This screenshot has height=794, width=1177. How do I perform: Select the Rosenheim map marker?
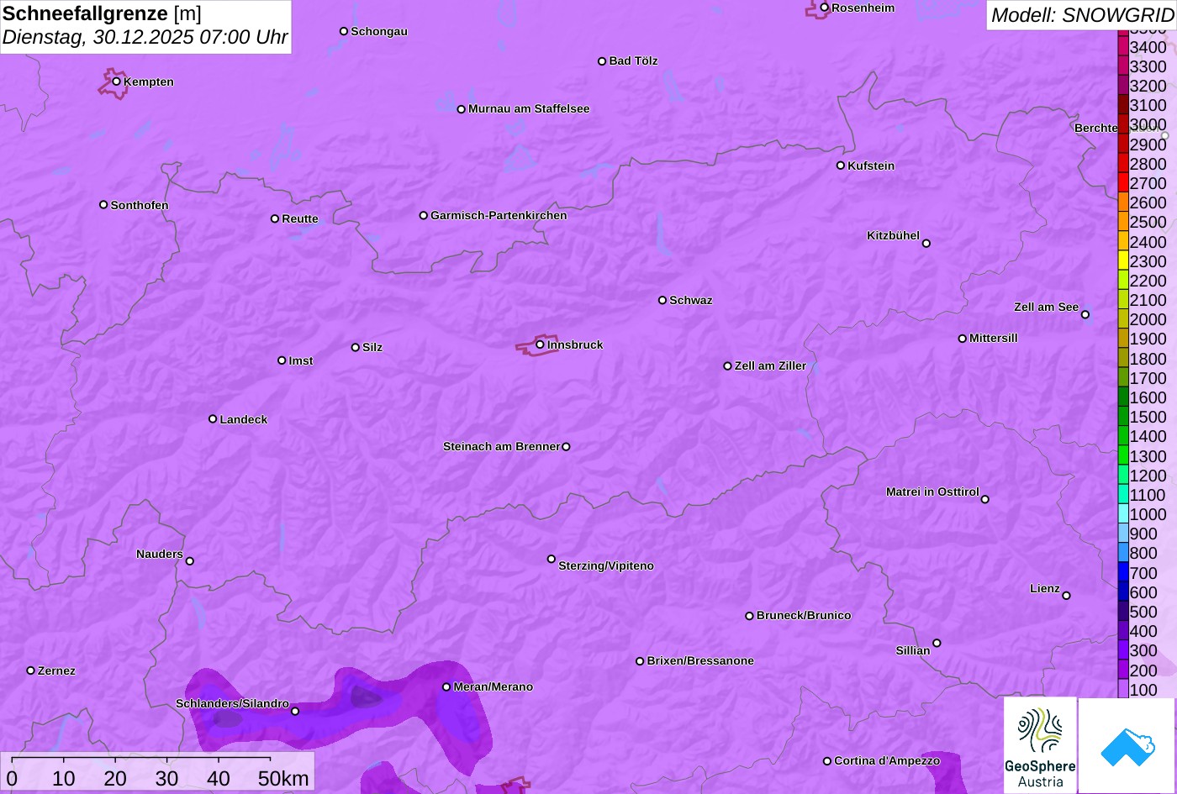point(825,8)
